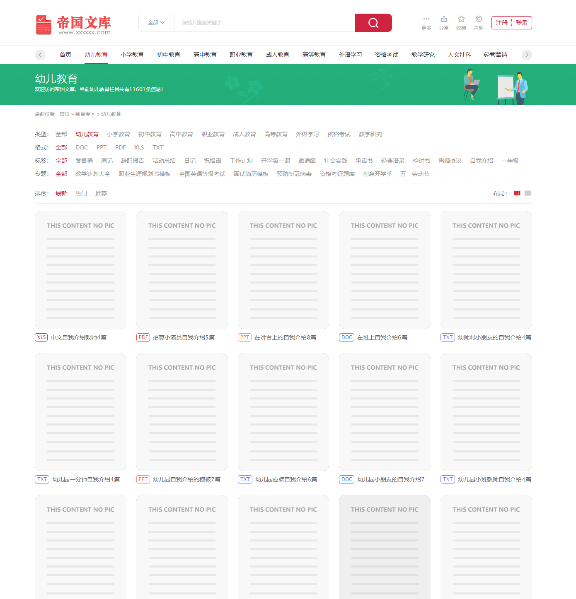Click 首页 breadcrumb link
Image resolution: width=576 pixels, height=599 pixels.
pos(65,114)
